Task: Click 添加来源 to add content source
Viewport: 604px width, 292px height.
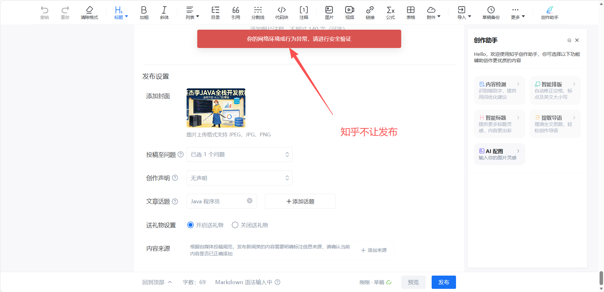Action: [374, 250]
